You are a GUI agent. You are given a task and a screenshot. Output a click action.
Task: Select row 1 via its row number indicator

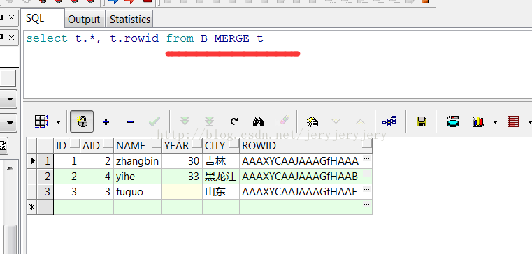45,161
